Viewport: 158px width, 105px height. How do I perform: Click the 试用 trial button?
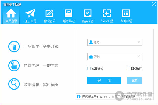click(135, 80)
